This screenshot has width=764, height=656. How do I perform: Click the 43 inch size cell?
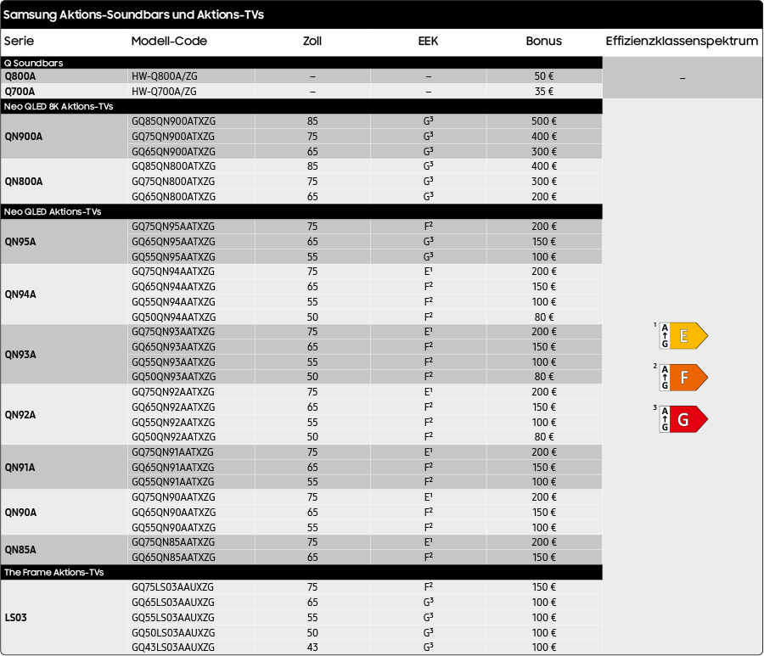[x=312, y=648]
